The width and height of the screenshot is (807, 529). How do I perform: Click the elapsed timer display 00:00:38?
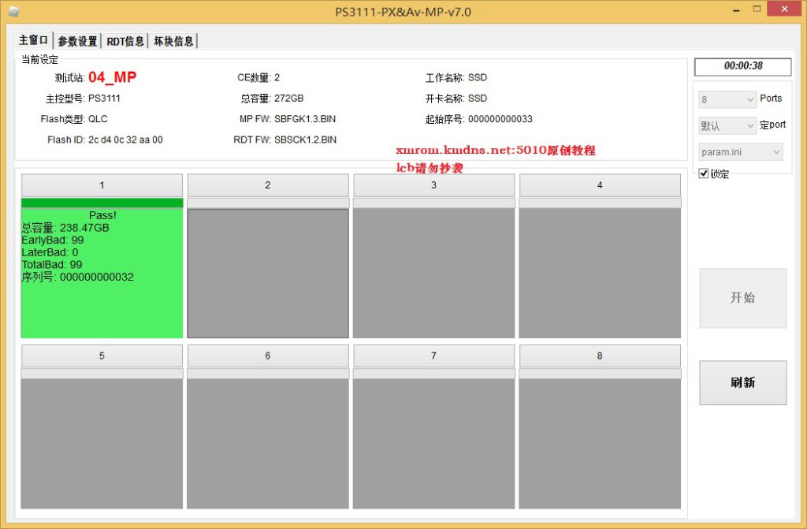point(742,66)
